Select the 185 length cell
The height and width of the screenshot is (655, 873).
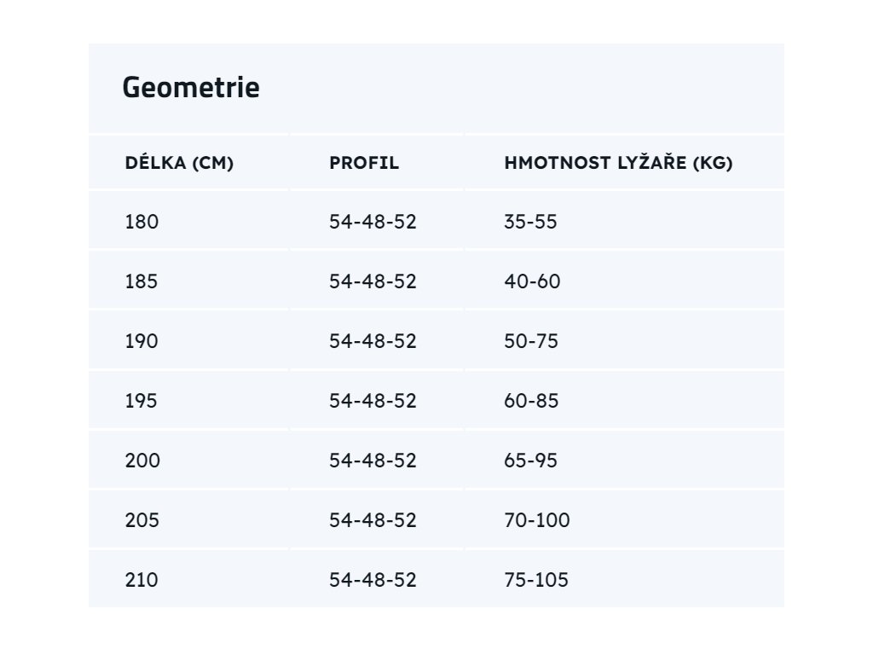tap(142, 281)
